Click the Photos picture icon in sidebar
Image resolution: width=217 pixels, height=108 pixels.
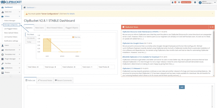(x=2, y=72)
